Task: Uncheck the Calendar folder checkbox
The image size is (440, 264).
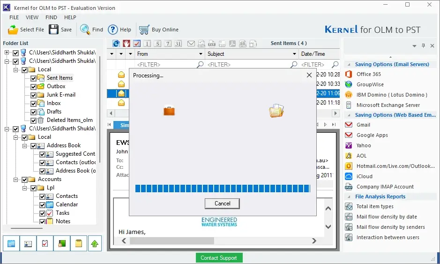Action: [42, 205]
